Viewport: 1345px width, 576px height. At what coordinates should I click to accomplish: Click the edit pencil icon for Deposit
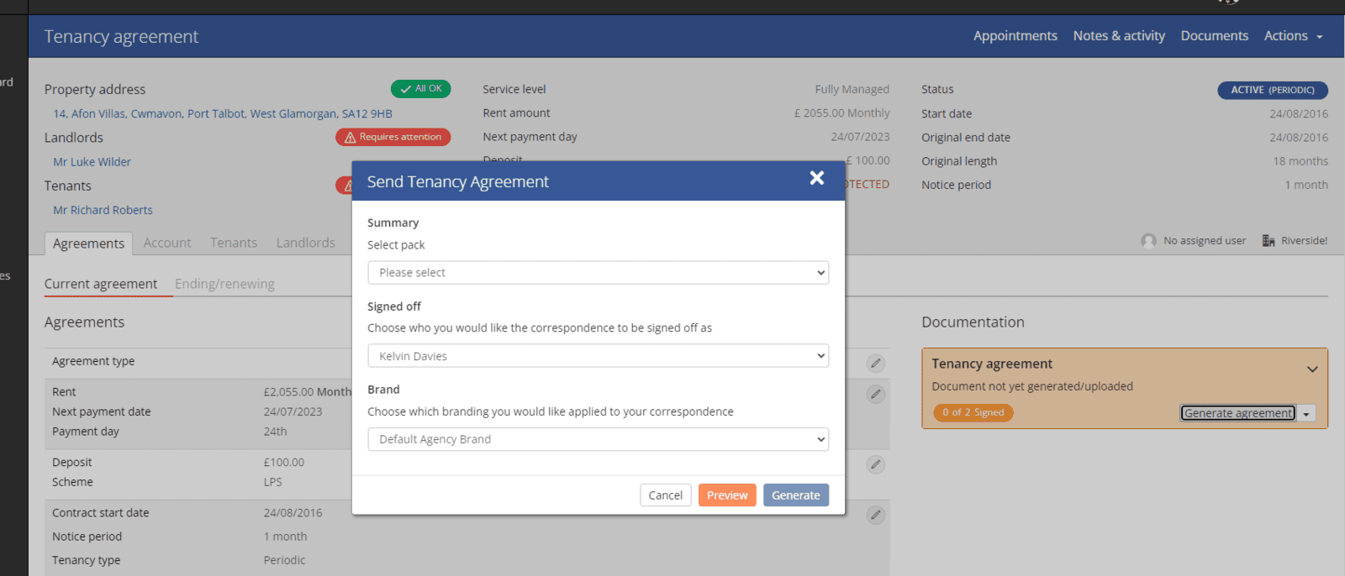click(x=876, y=464)
